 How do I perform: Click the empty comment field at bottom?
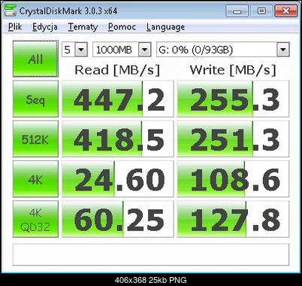(x=151, y=254)
